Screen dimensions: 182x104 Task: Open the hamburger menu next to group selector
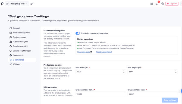32,4
